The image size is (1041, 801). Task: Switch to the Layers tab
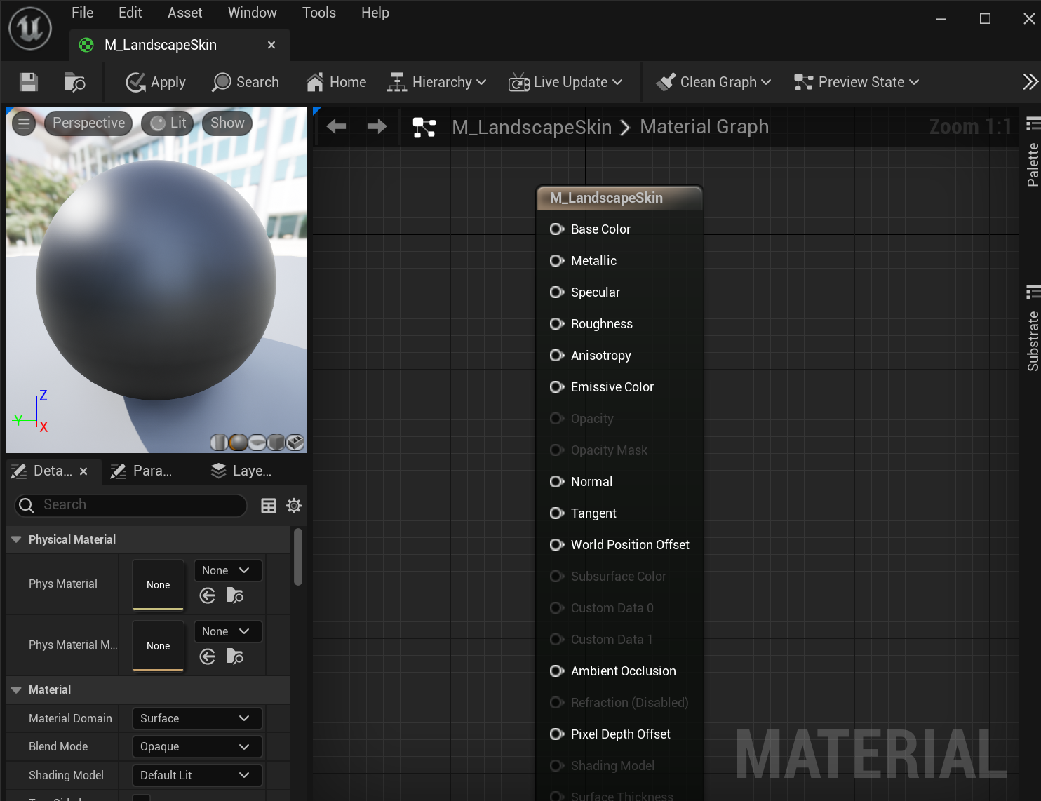(241, 471)
